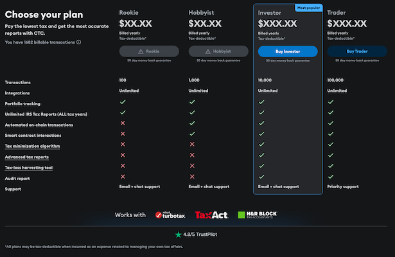Click Rookie Automated on-chain transactions cross

(123, 123)
